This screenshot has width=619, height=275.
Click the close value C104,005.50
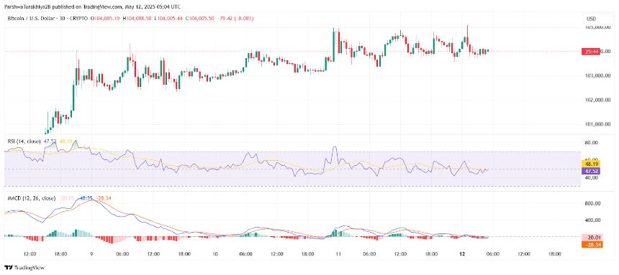coord(200,19)
